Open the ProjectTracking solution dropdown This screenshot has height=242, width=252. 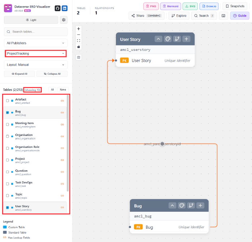(x=36, y=53)
